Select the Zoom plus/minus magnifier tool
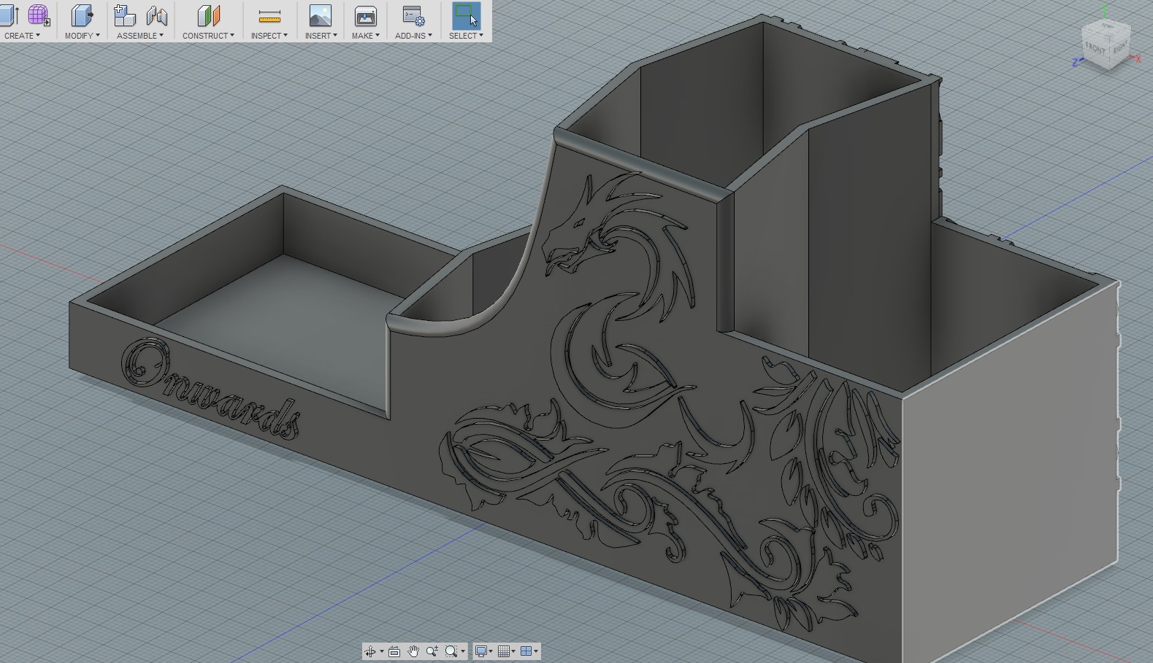1153x663 pixels. (432, 651)
